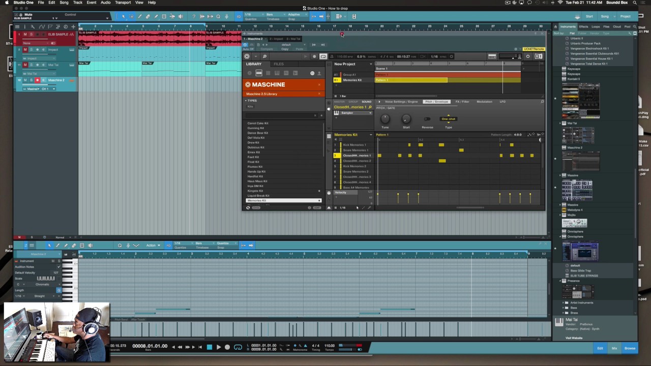Select the Mute tool in arrange toolbar
The width and height of the screenshot is (651, 366).
point(164,16)
